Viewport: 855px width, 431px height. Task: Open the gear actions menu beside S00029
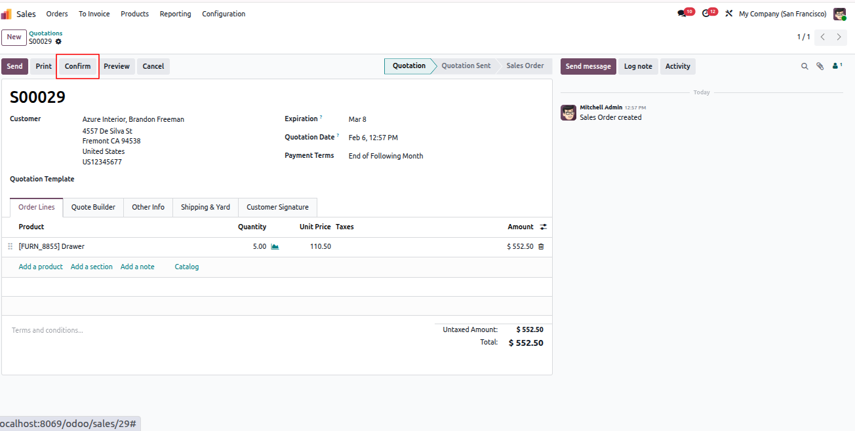point(58,41)
